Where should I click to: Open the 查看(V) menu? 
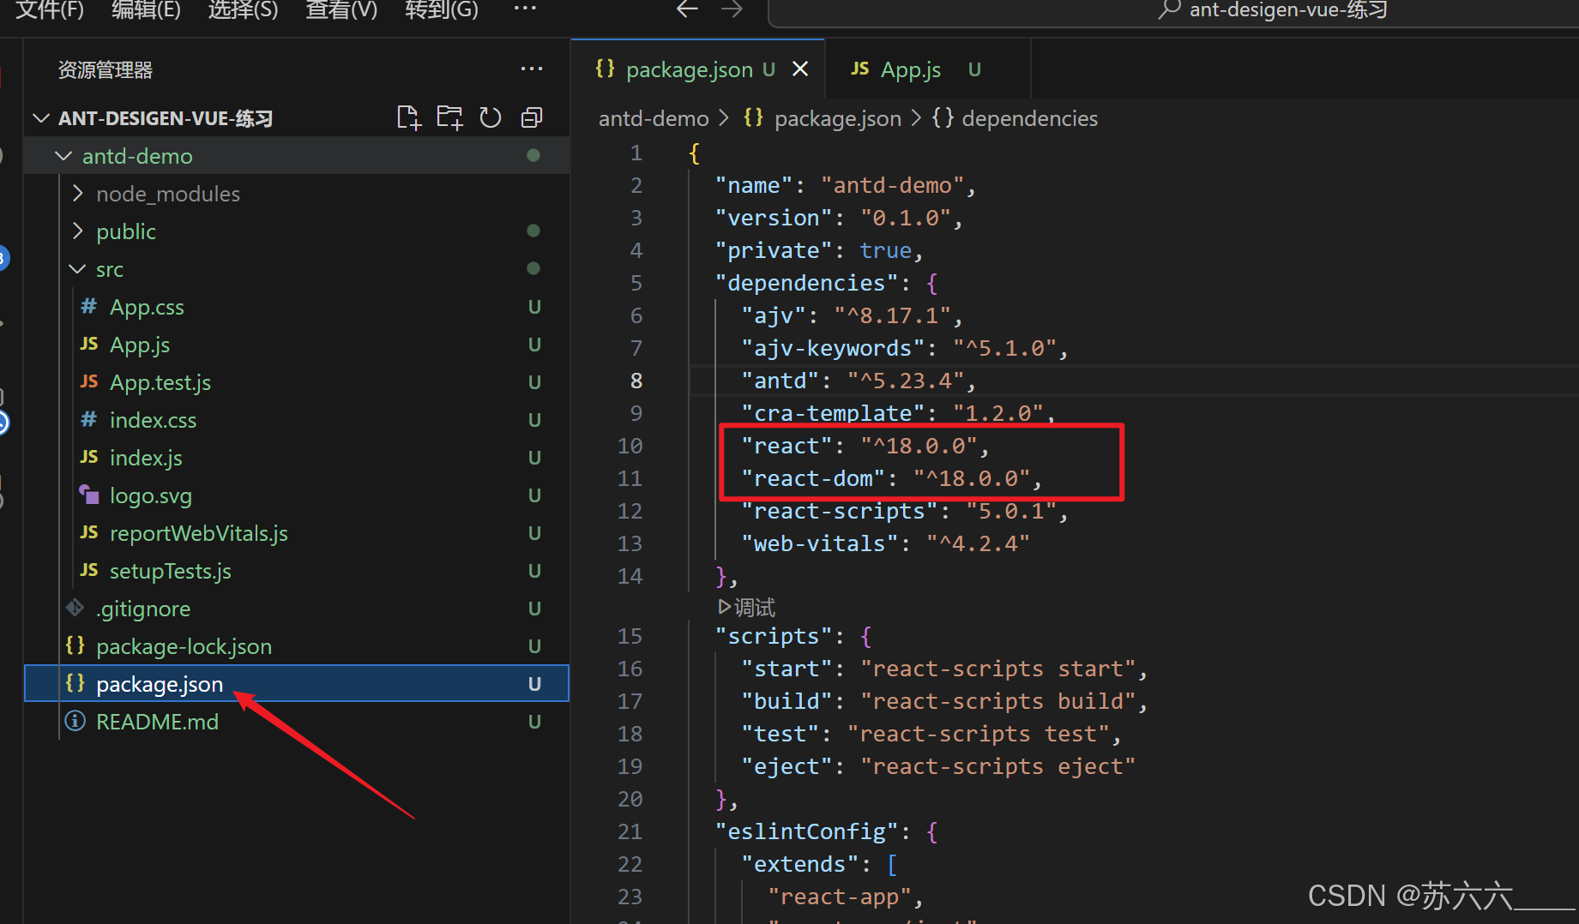tap(341, 9)
